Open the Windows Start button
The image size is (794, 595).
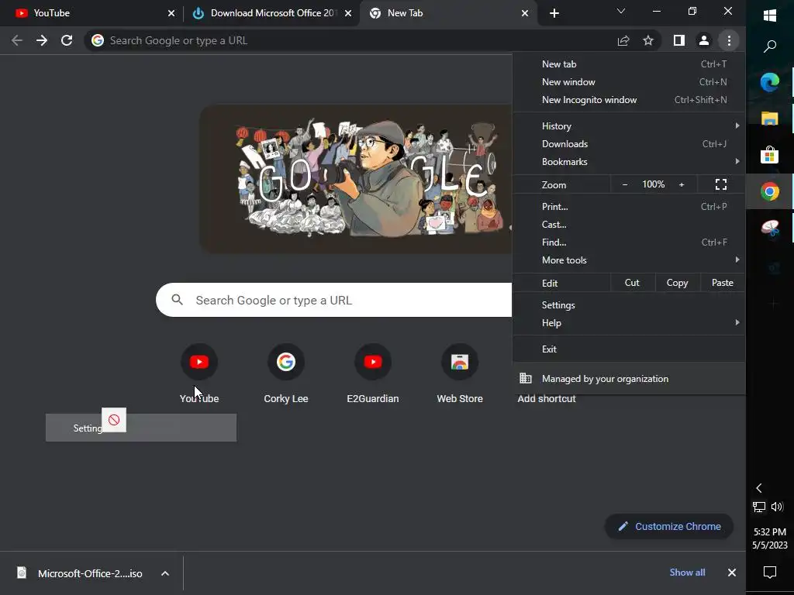pyautogui.click(x=770, y=15)
